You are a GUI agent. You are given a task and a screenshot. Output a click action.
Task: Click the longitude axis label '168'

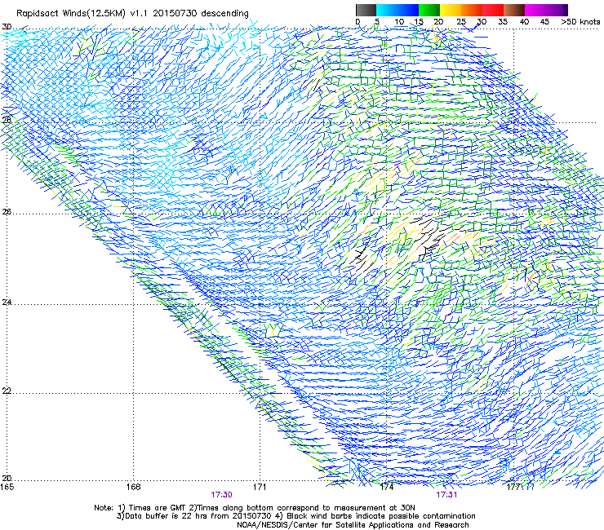[133, 487]
